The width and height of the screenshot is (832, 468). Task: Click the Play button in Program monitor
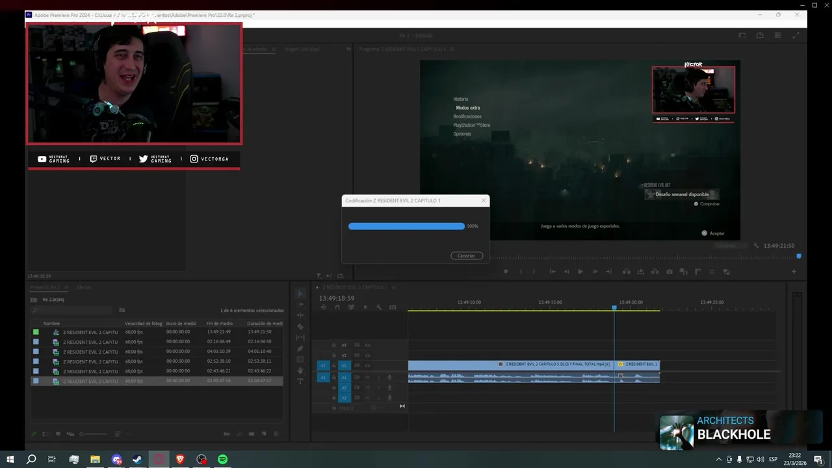pyautogui.click(x=580, y=272)
